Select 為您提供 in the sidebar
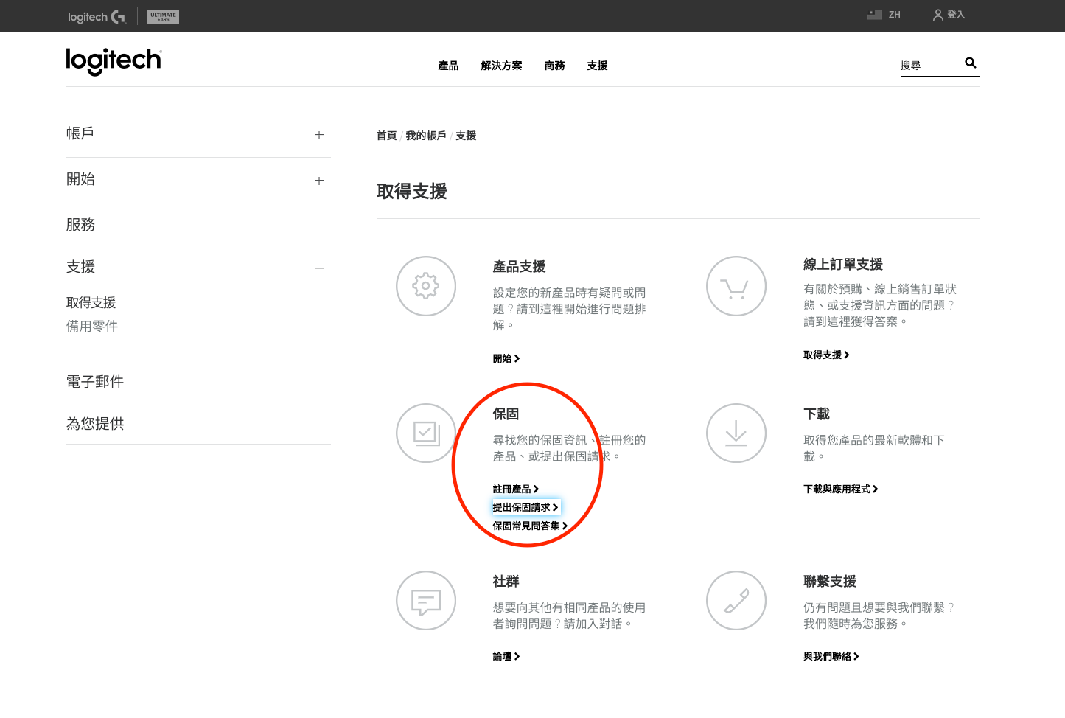This screenshot has width=1065, height=718. [x=95, y=424]
